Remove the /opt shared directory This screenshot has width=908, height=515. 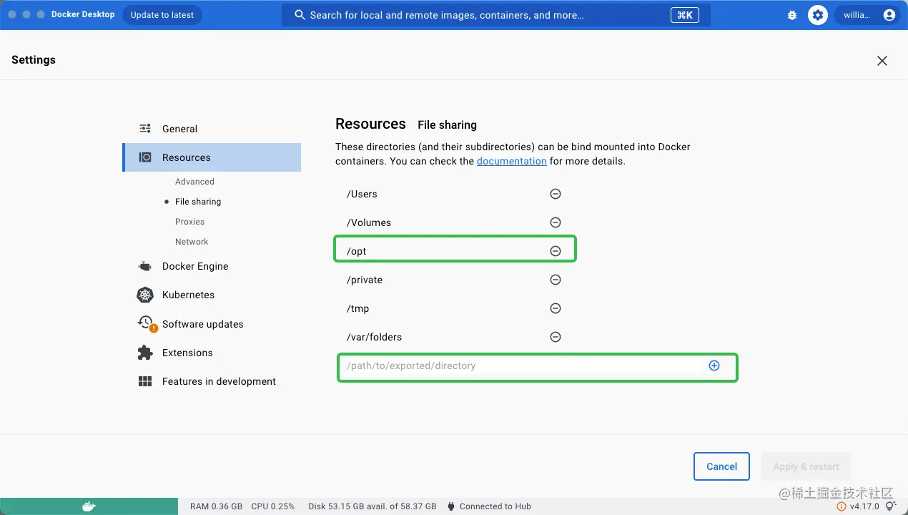(556, 251)
